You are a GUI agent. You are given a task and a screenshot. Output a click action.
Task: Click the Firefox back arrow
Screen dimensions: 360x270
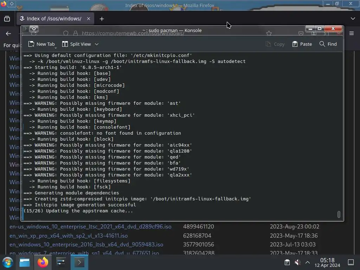click(x=8, y=34)
